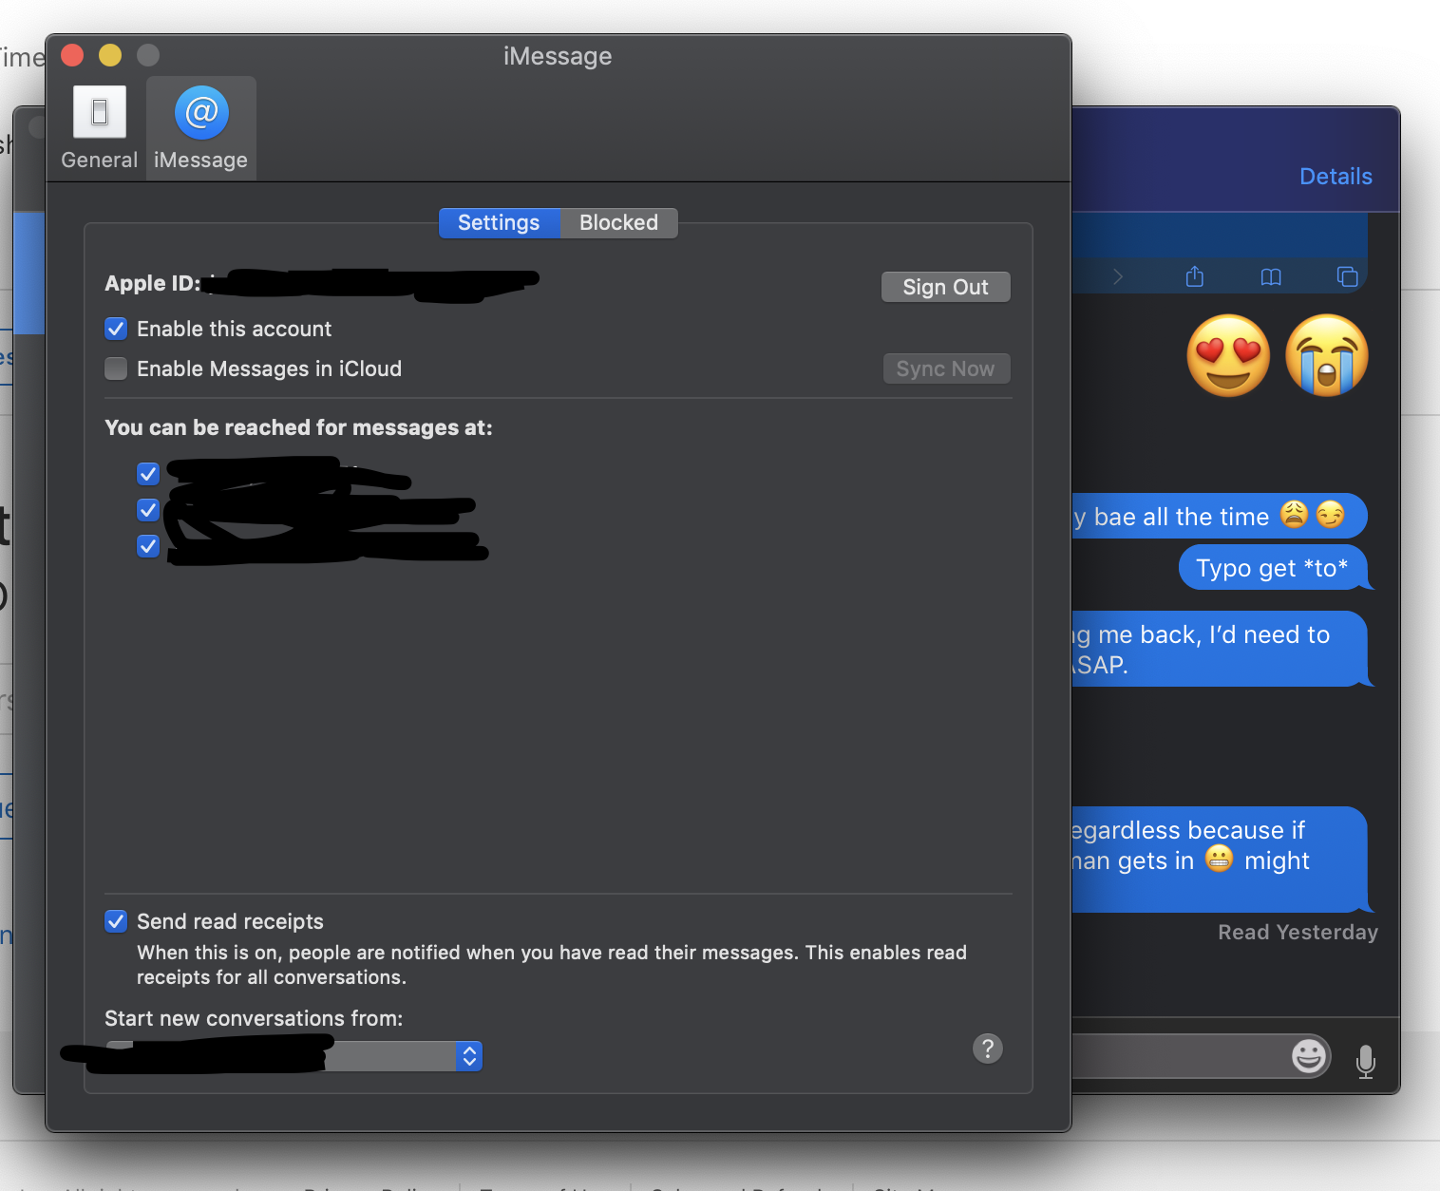Image resolution: width=1440 pixels, height=1191 pixels.
Task: Click the "Apple ID:" label
Action: point(153,283)
